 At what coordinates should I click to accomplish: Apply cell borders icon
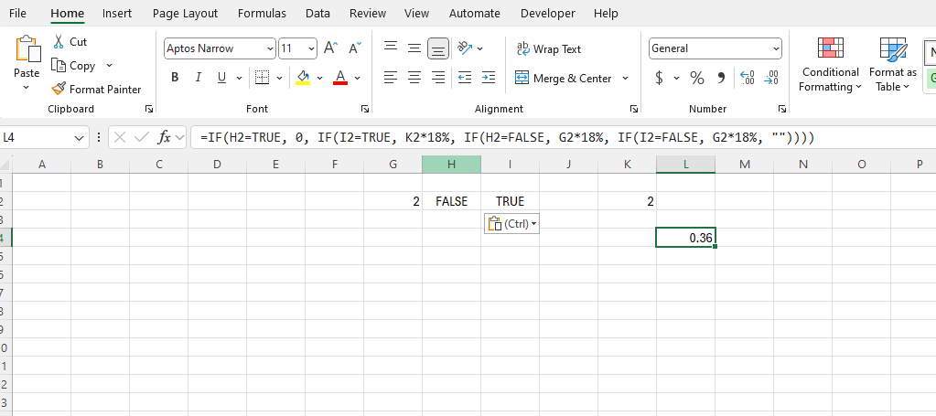tap(262, 78)
